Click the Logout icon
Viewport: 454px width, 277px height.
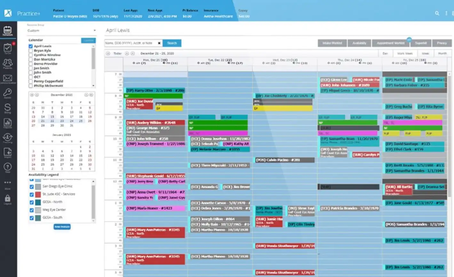[8, 197]
